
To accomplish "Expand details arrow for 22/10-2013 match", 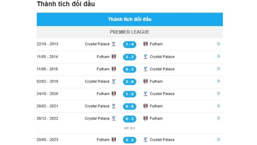I will point(218,44).
